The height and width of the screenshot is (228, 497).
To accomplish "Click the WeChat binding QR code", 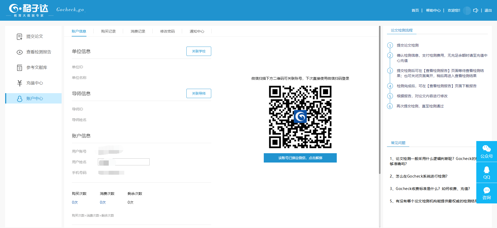I will point(300,117).
